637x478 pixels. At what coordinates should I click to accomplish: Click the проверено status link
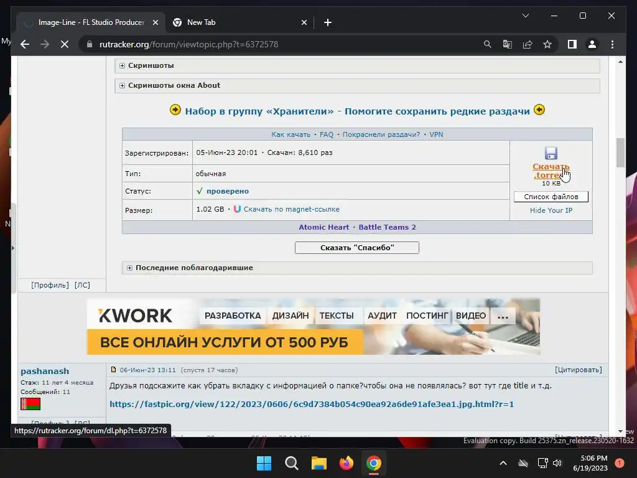[x=228, y=191]
